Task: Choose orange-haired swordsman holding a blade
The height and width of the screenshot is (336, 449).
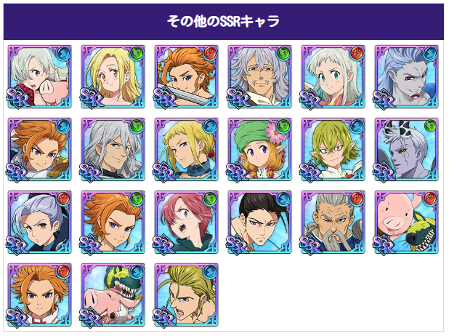Action: 186,76
